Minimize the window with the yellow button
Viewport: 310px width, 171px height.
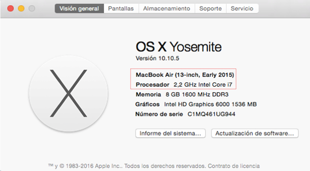point(21,9)
